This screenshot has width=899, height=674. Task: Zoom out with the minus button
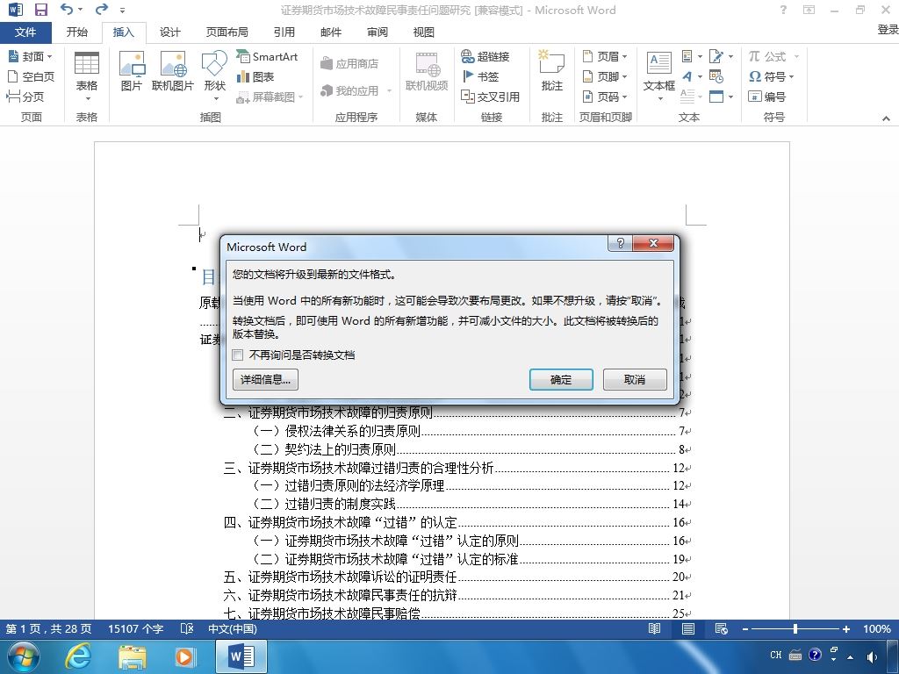click(x=745, y=628)
